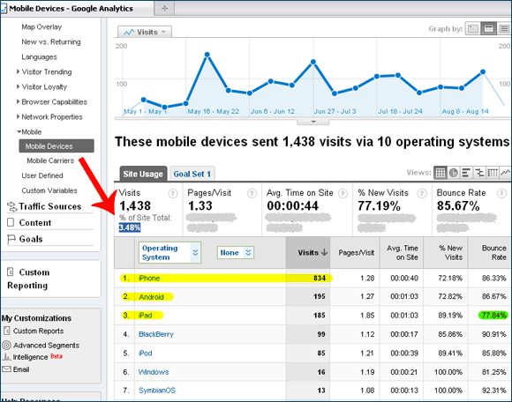This screenshot has height=402, width=512.
Task: Click the 3.48% site total value
Action: (130, 227)
